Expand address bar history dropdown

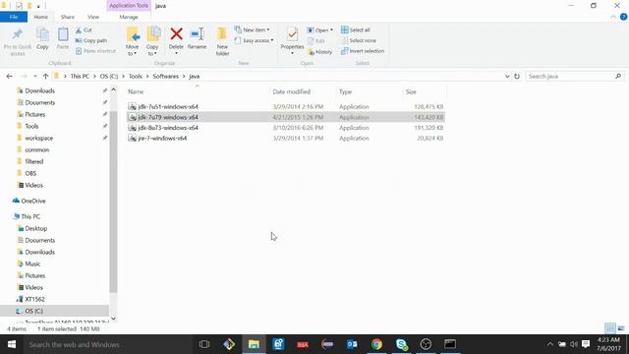coord(507,77)
